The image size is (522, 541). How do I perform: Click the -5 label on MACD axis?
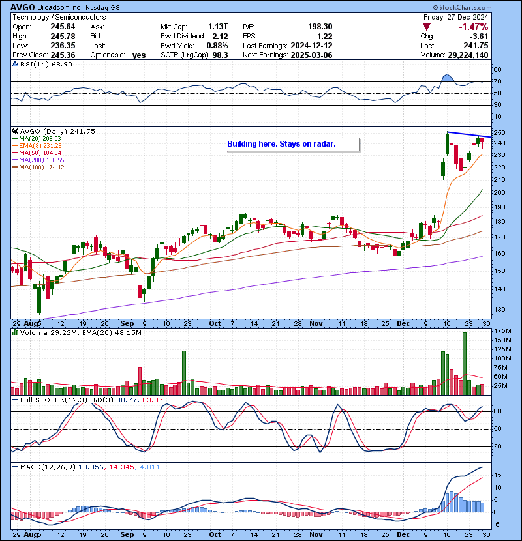(497, 525)
